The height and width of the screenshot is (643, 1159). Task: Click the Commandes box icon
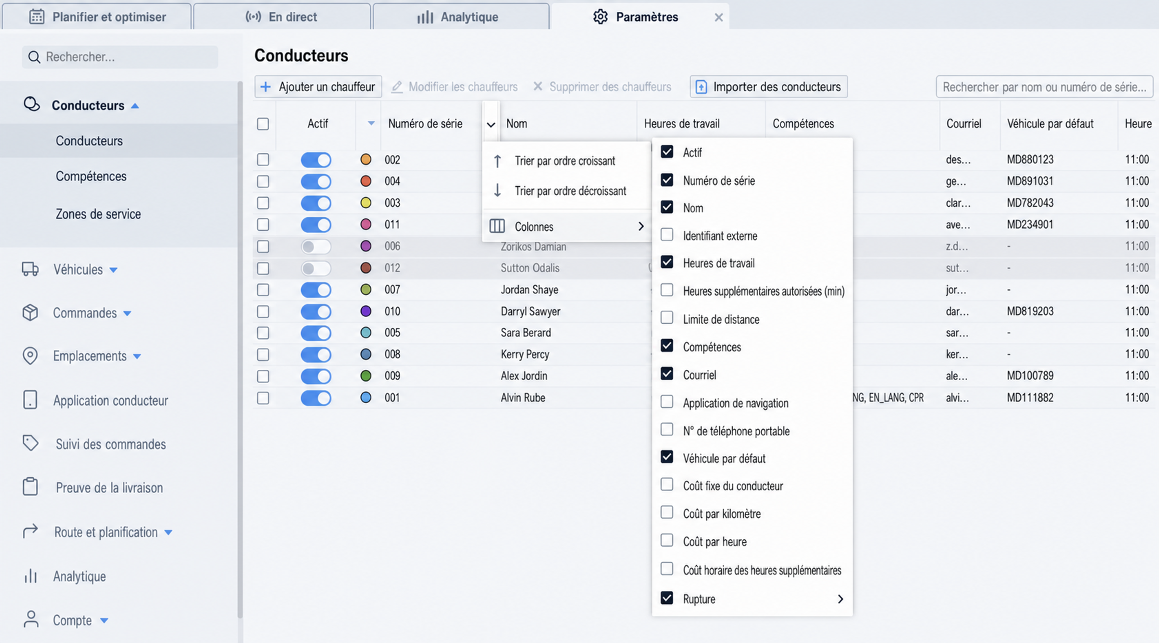pos(30,312)
